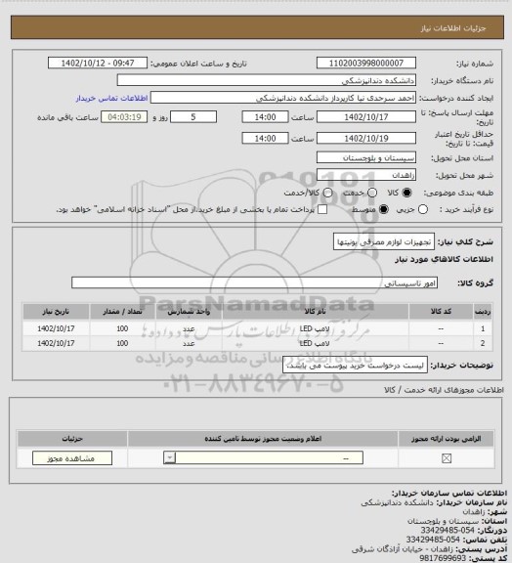The height and width of the screenshot is (563, 512).
Task: Open the license status dropdown arrow
Action: point(169,457)
